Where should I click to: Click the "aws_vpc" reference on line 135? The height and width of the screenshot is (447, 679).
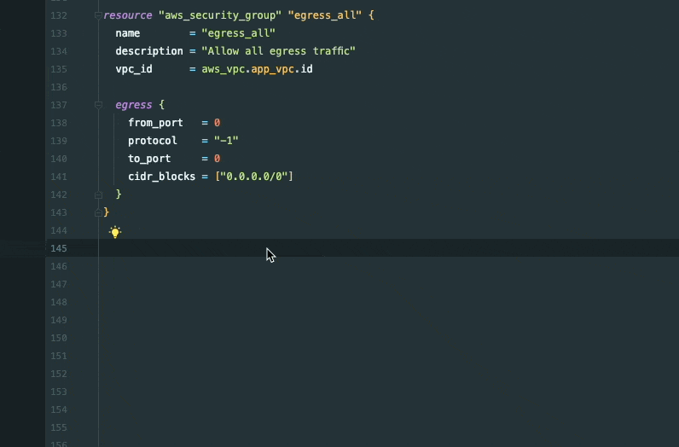223,69
